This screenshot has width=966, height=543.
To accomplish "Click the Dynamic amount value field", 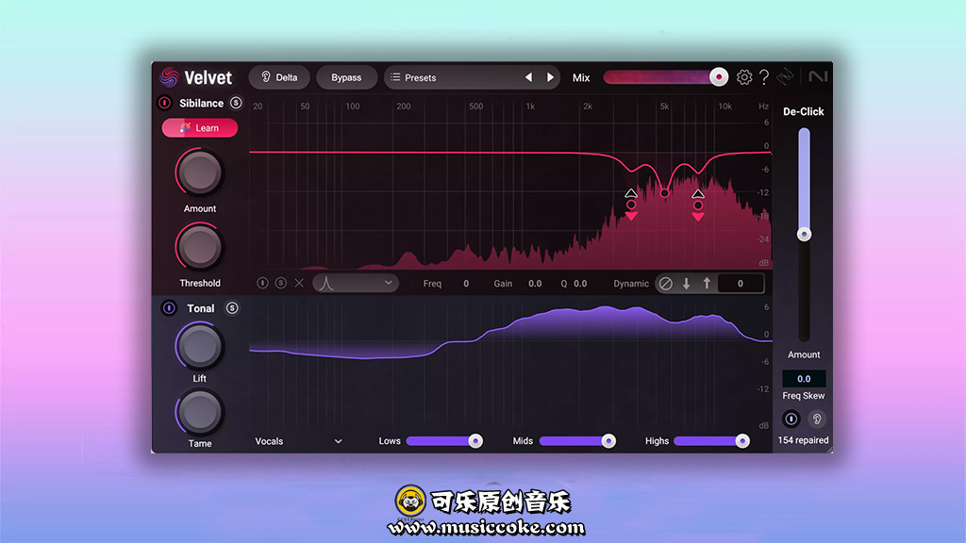I will pos(741,284).
